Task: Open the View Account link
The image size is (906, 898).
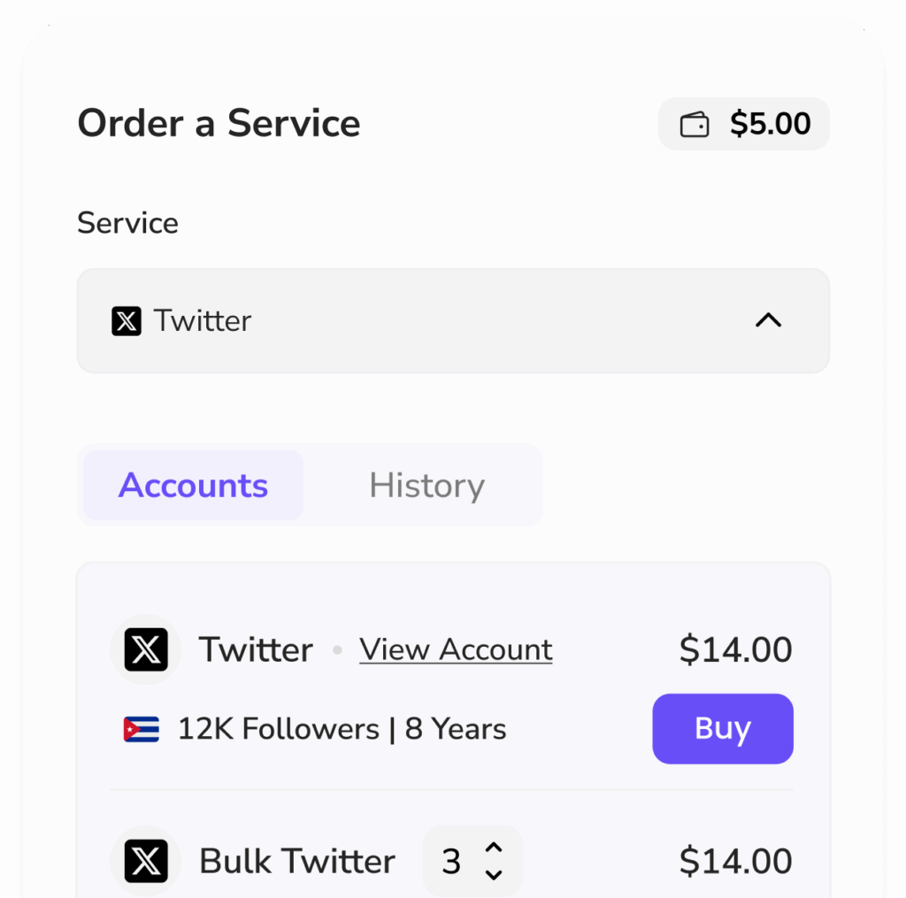Action: point(456,649)
